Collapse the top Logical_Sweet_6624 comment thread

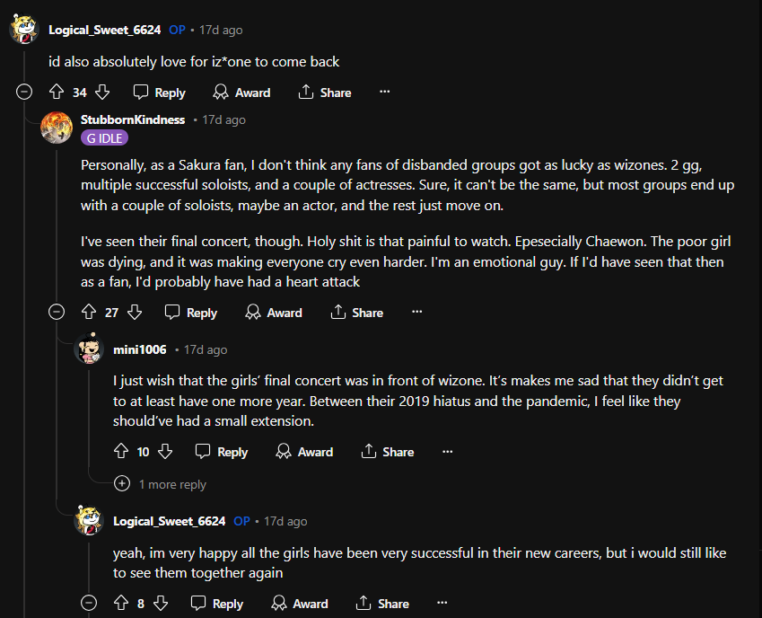(24, 93)
